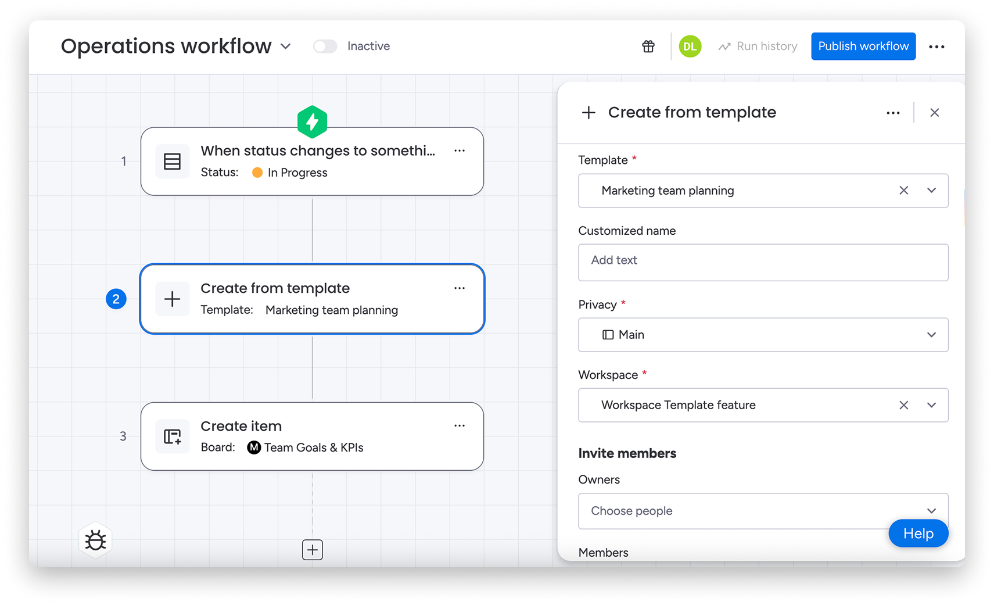Clear the Workspace Template feature selection

point(903,405)
